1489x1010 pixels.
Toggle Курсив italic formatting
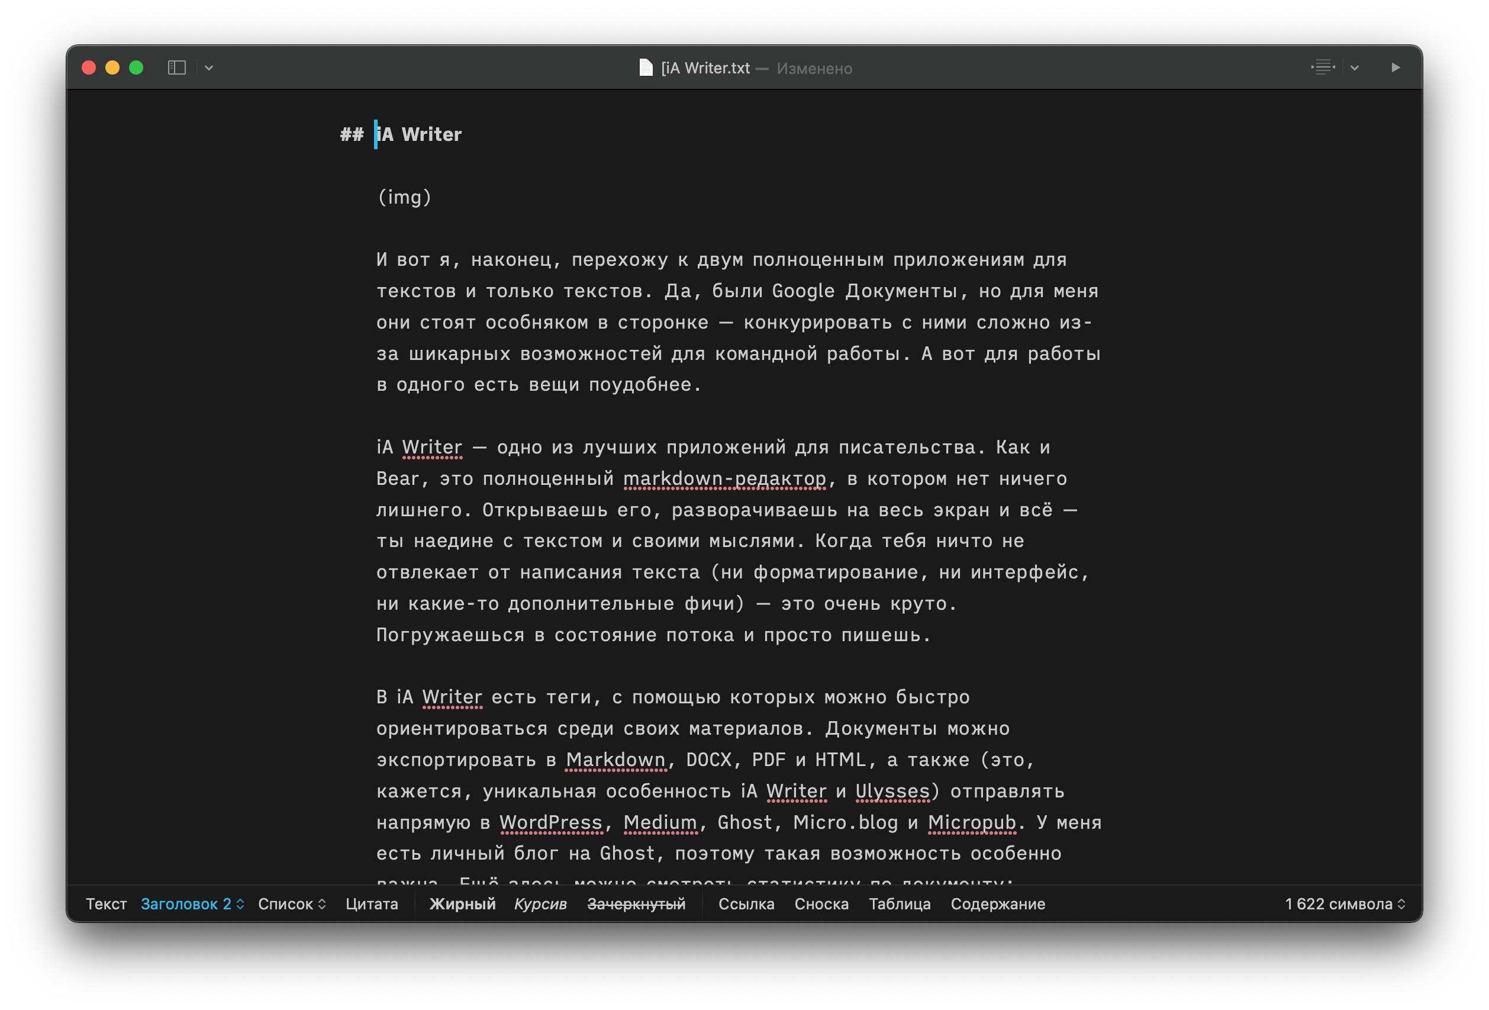point(541,903)
